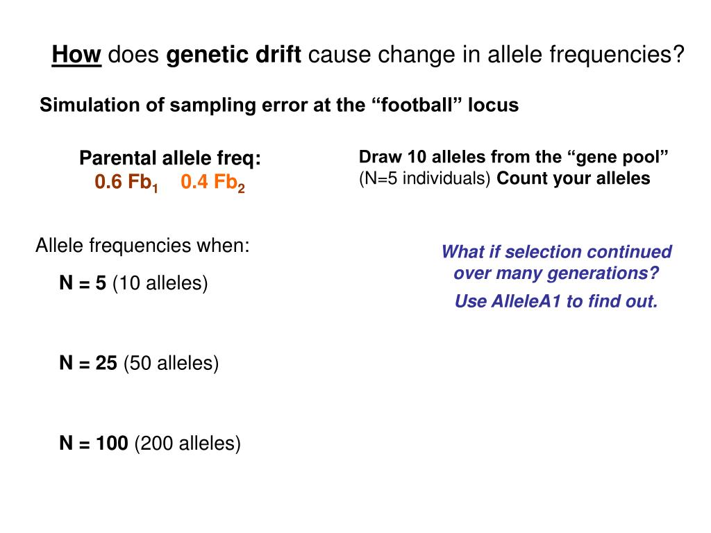
Task: Click the "N = 100" label
Action: [x=94, y=443]
